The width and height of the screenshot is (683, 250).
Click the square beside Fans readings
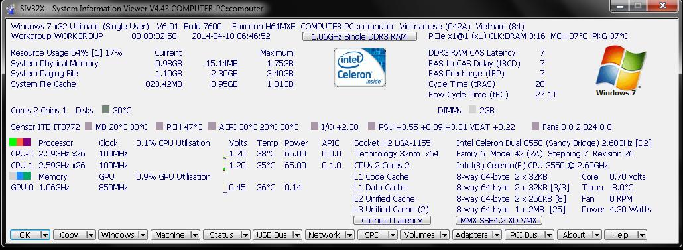tap(535, 126)
